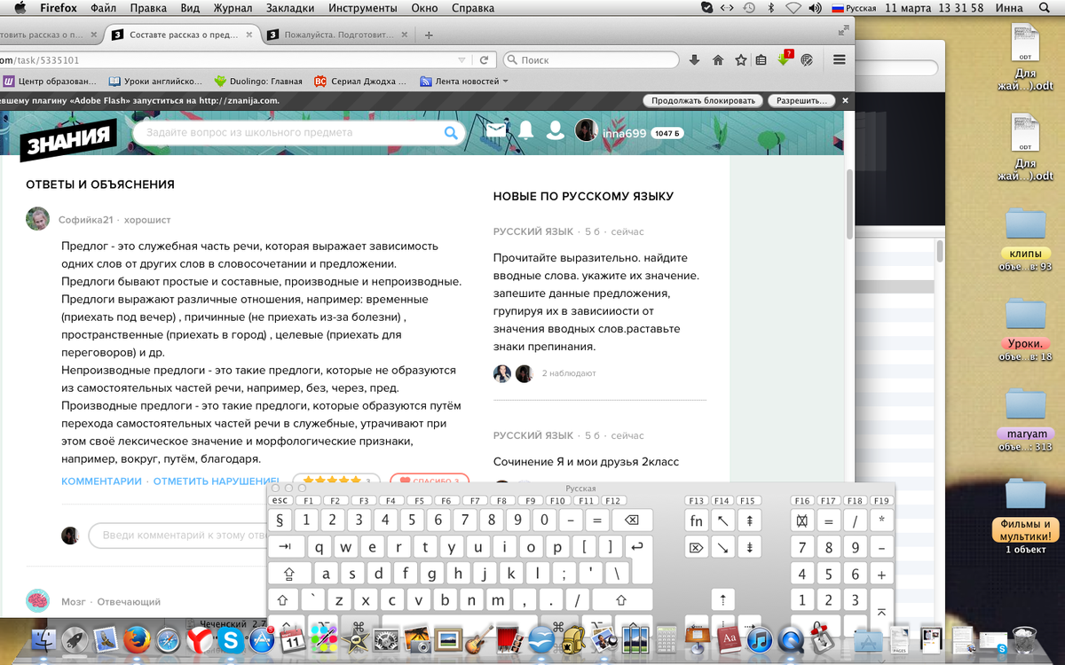Go to Firefox home page icon
The height and width of the screenshot is (665, 1065).
click(x=718, y=60)
